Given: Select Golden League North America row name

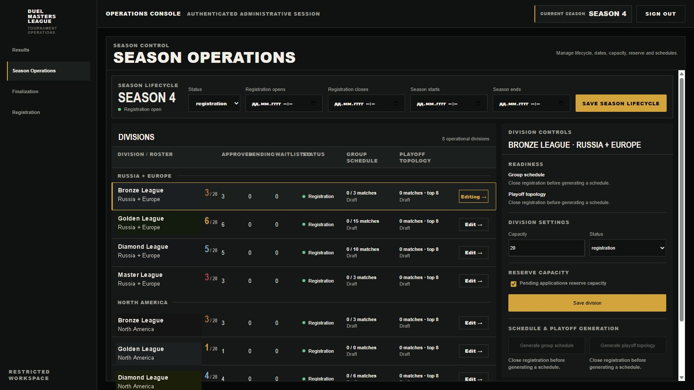Looking at the screenshot, I should 141,349.
